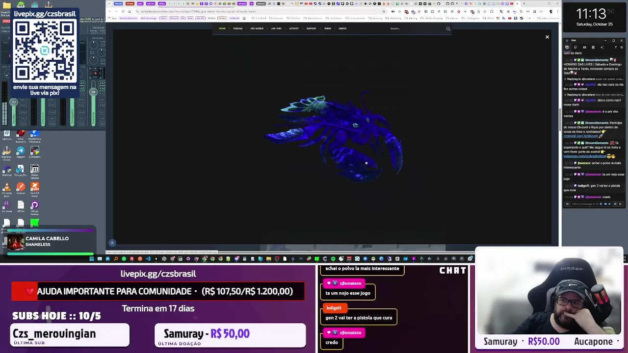The image size is (628, 353).
Task: Open GitHub Desktop shortcut
Action: coord(34,207)
